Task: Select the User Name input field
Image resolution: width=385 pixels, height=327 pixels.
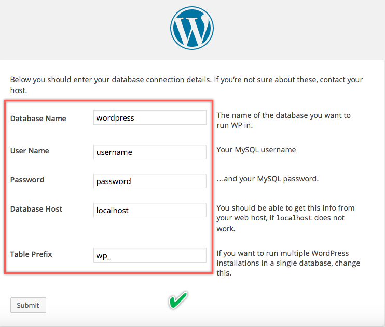Action: click(150, 152)
